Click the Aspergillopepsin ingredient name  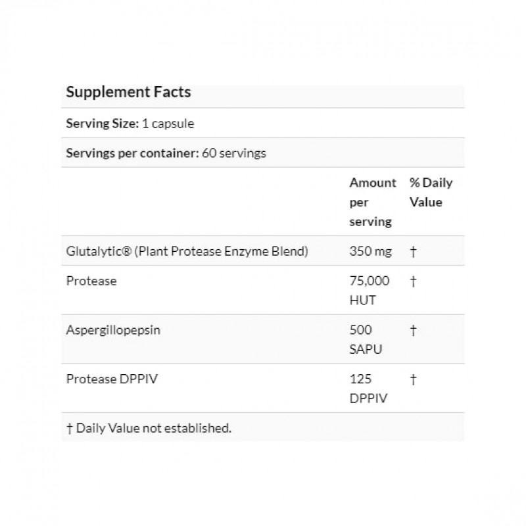click(x=113, y=330)
